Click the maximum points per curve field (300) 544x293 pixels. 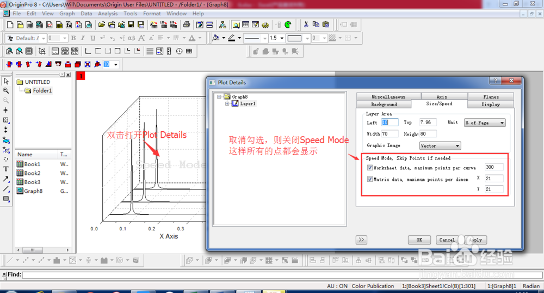click(494, 167)
